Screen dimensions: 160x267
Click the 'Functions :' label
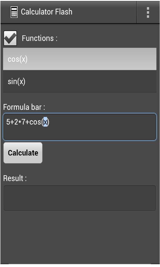click(40, 38)
